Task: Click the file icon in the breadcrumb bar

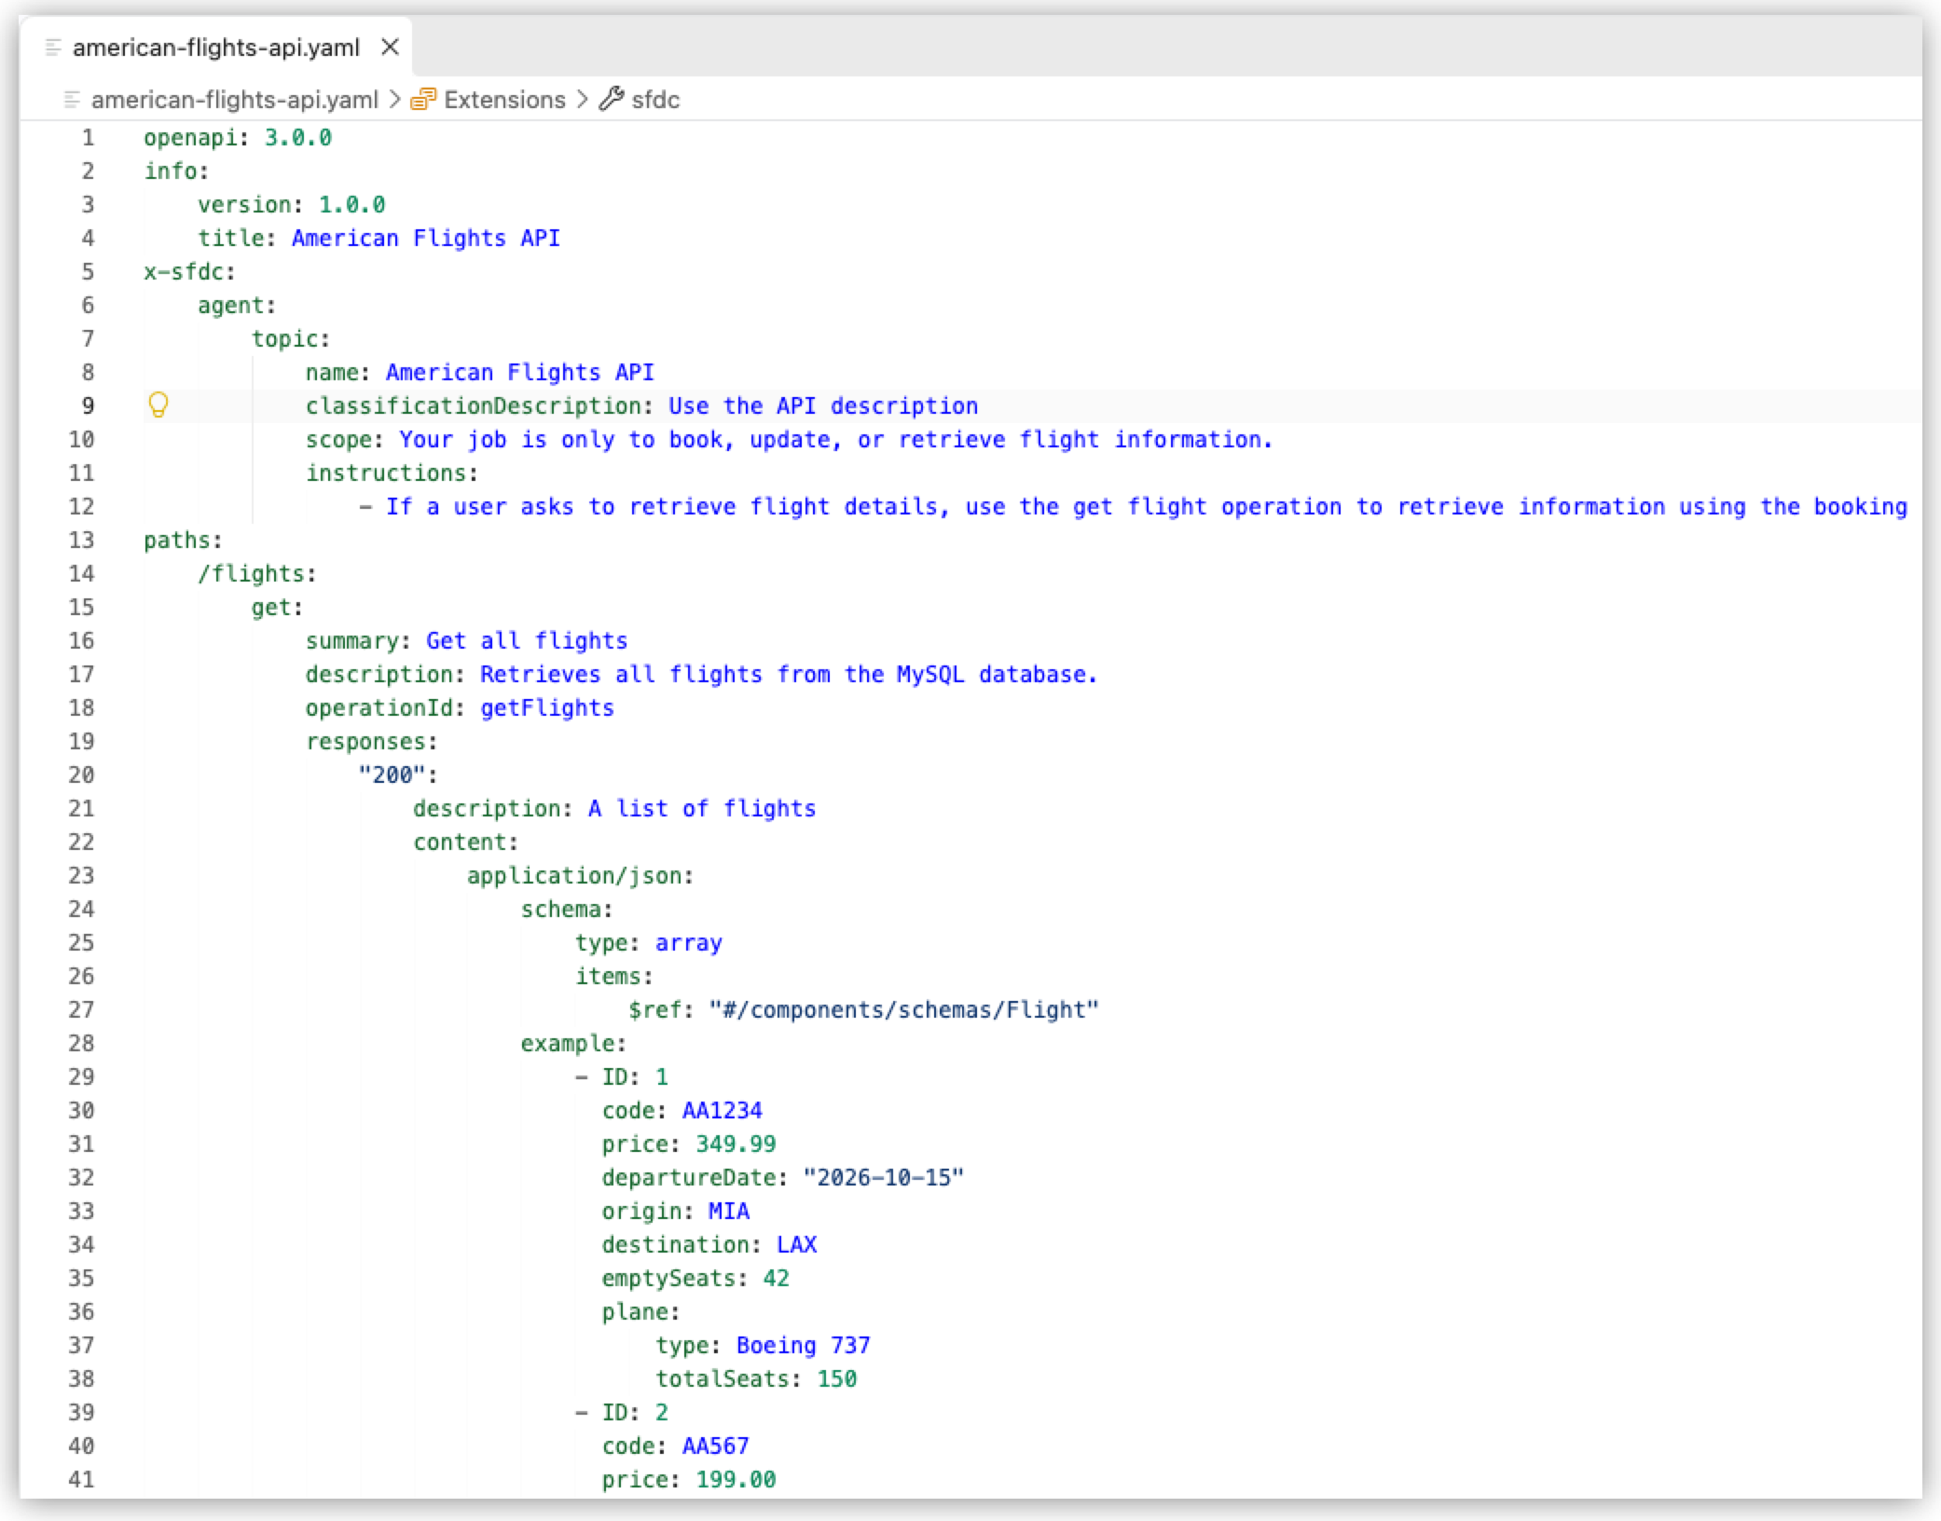Action: [x=72, y=99]
